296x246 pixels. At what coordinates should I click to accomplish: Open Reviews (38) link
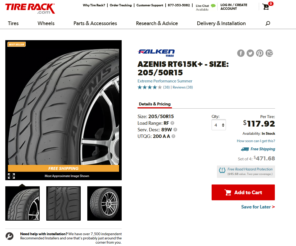(183, 87)
